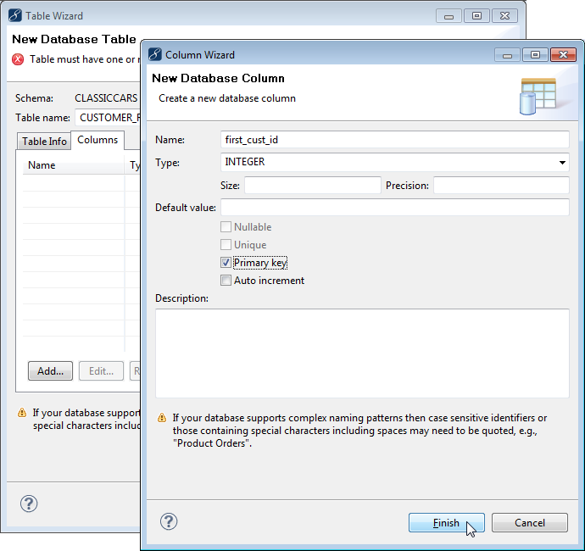Screen dimensions: 585x551
Task: Open the Type dropdown showing INTEGER
Action: click(x=394, y=162)
